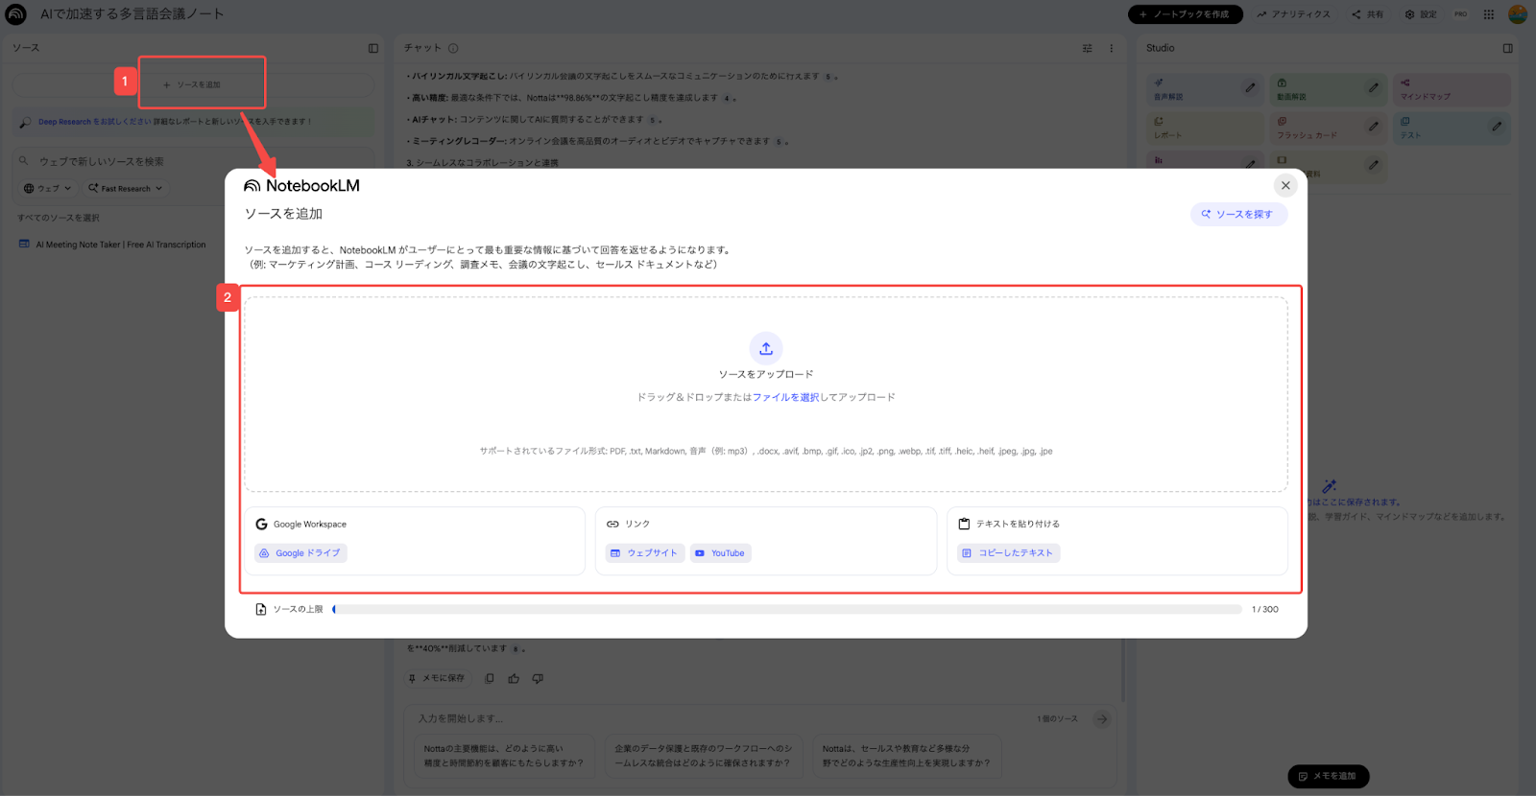
Task: Click the 共有 share button
Action: (1368, 14)
